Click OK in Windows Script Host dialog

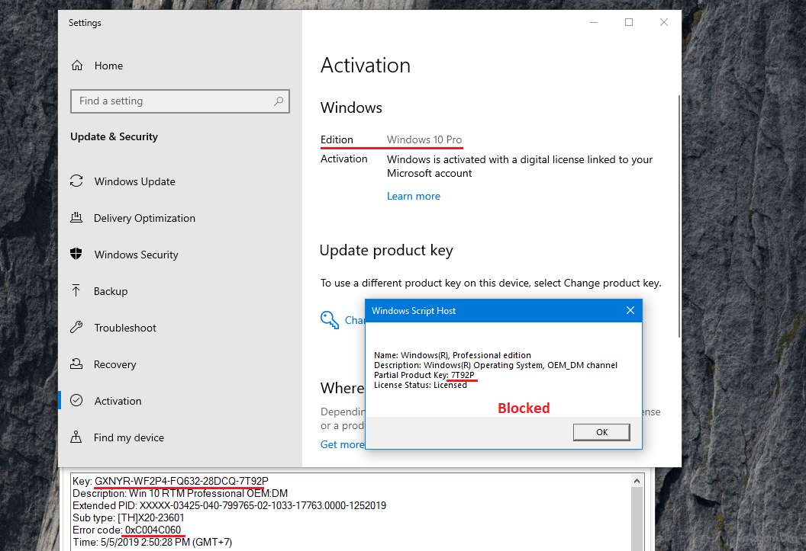pos(601,432)
